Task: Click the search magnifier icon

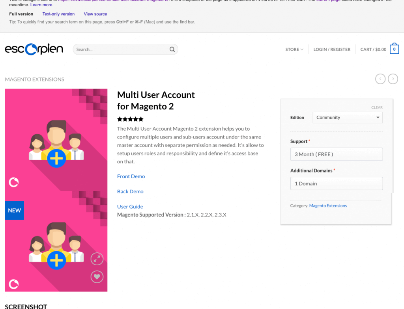Action: pos(172,50)
